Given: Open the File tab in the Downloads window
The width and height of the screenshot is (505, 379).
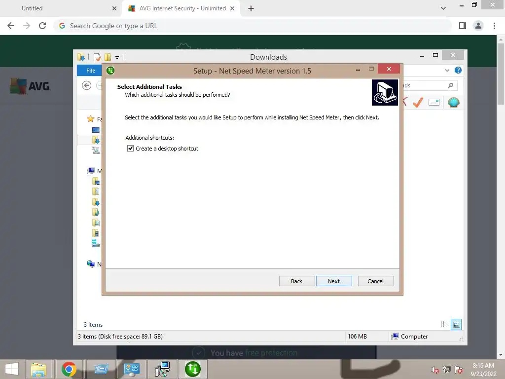Looking at the screenshot, I should 91,71.
